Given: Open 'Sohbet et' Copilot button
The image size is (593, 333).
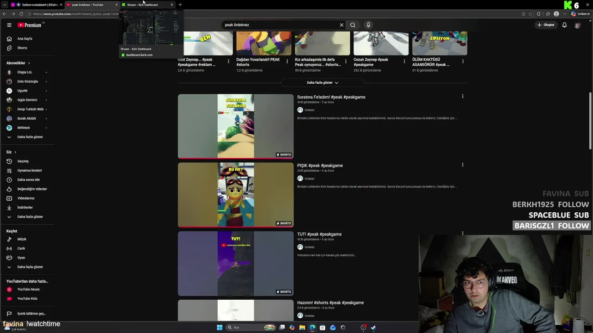Looking at the screenshot, I should coord(581,14).
